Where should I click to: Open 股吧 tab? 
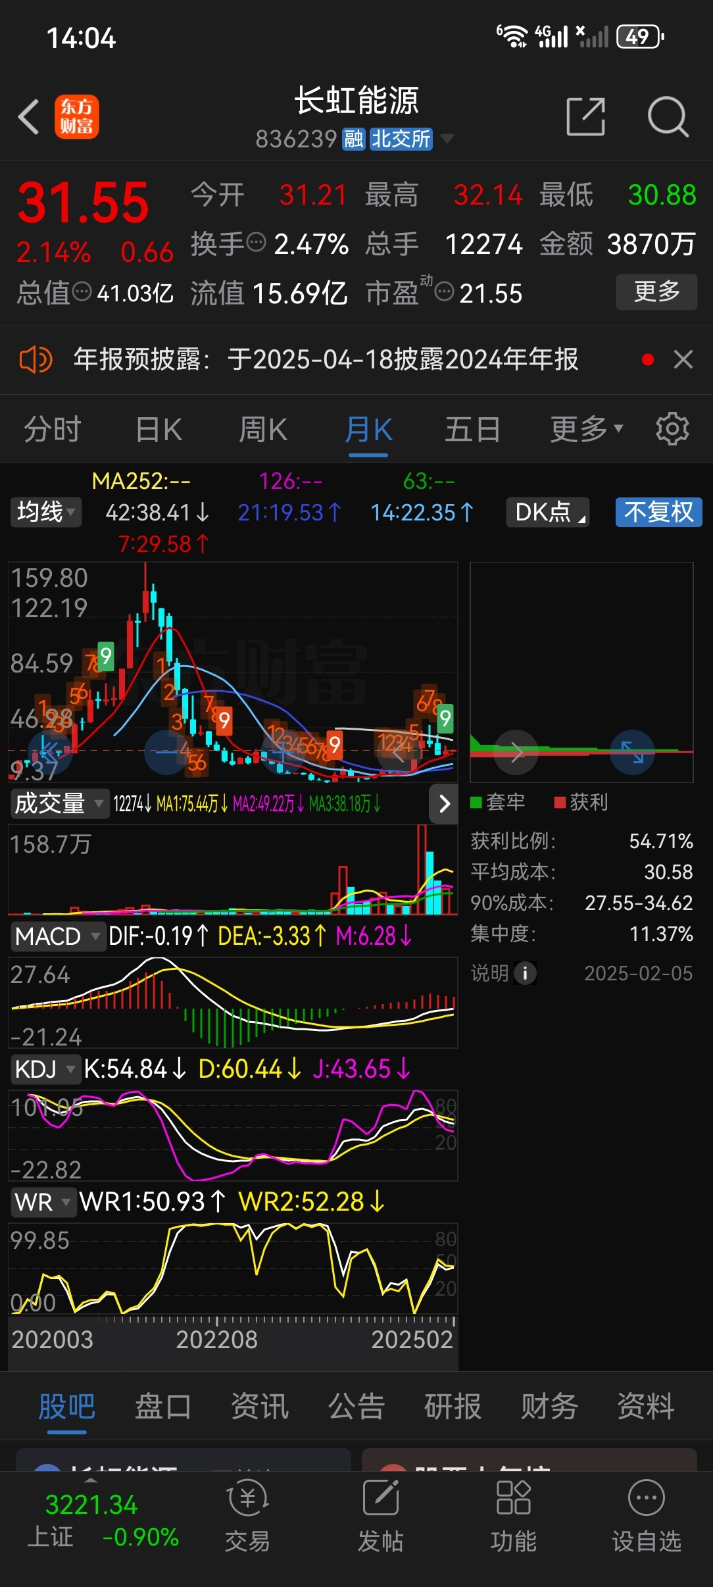click(66, 1407)
